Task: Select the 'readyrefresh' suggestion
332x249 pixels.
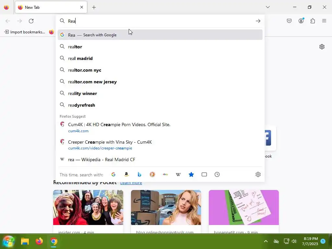Action: click(160, 105)
